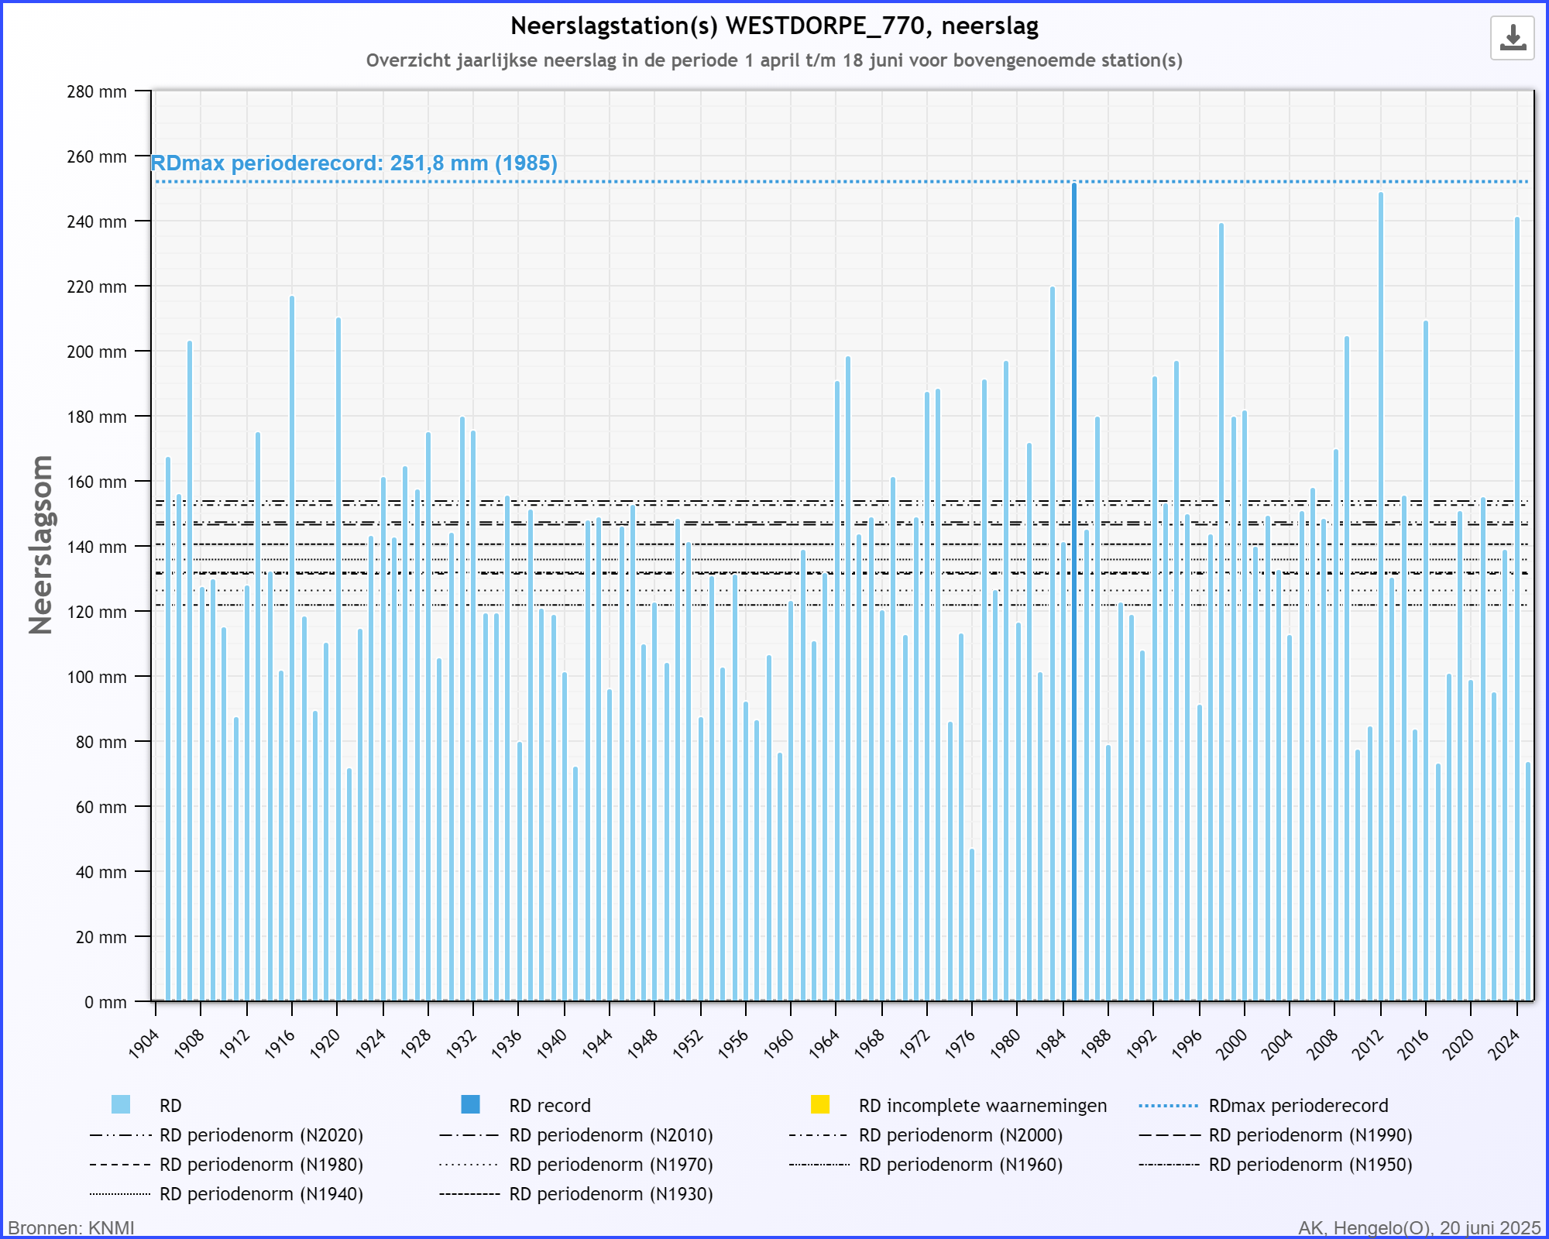Toggle RD periodenorm (N2000) legend entry
The image size is (1549, 1239).
coord(926,1135)
